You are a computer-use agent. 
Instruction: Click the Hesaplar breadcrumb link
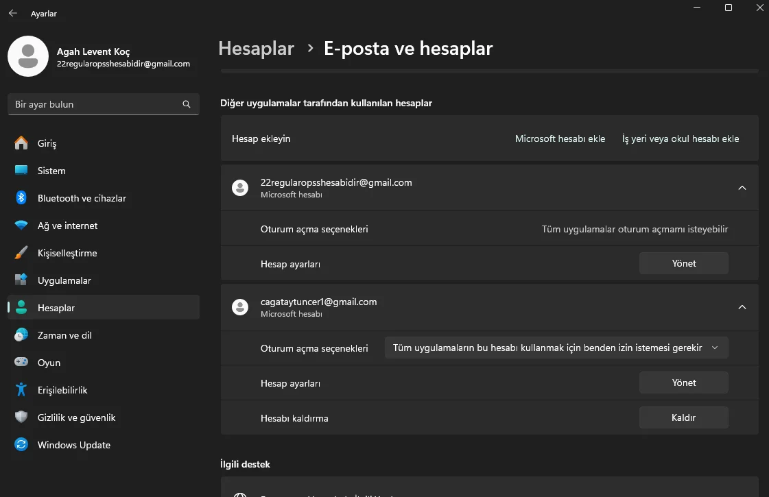(x=256, y=49)
